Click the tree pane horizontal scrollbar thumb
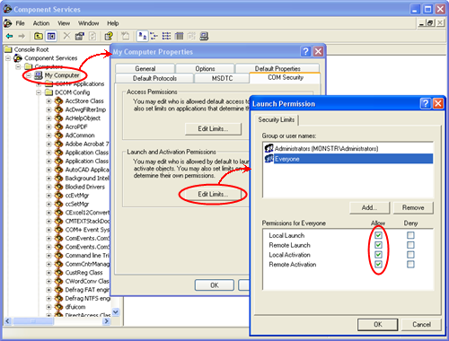Image resolution: width=449 pixels, height=341 pixels. (x=33, y=321)
